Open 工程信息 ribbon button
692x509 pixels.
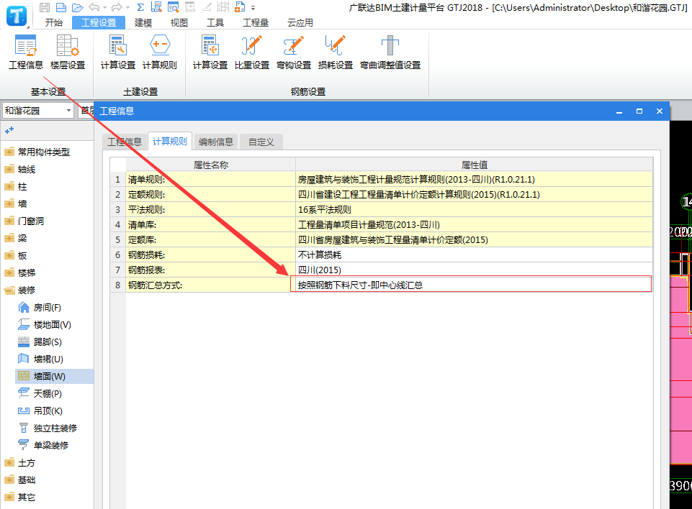pyautogui.click(x=26, y=52)
